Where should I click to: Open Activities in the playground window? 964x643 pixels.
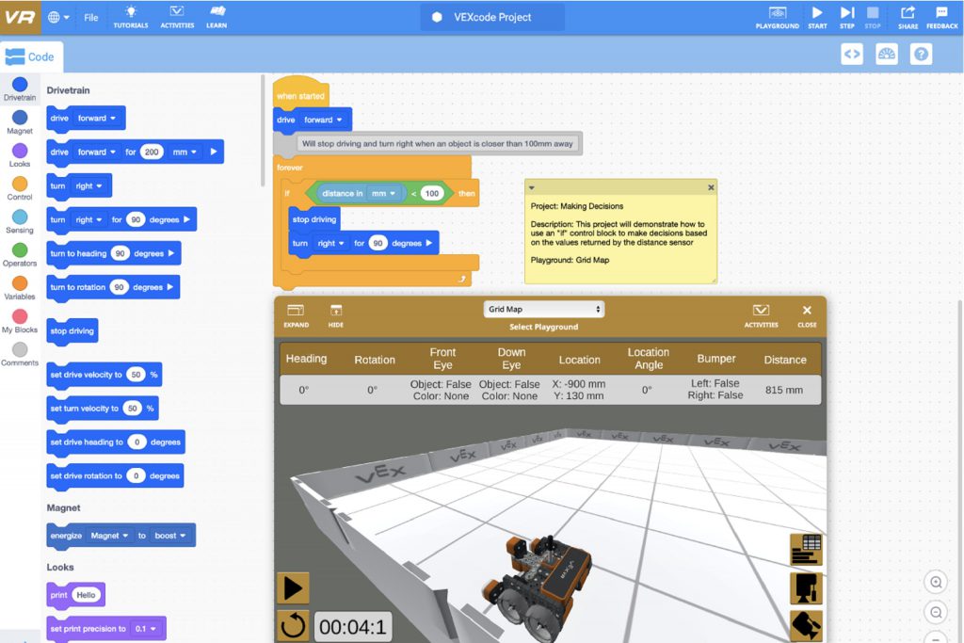point(761,315)
